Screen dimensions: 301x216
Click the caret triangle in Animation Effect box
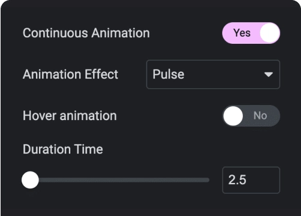[269, 74]
